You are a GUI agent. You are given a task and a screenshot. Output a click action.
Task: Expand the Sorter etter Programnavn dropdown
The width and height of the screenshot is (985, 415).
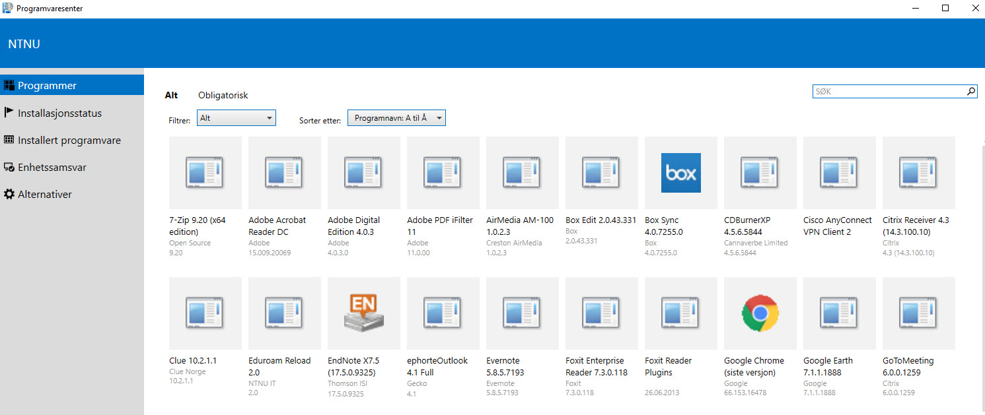click(x=397, y=118)
